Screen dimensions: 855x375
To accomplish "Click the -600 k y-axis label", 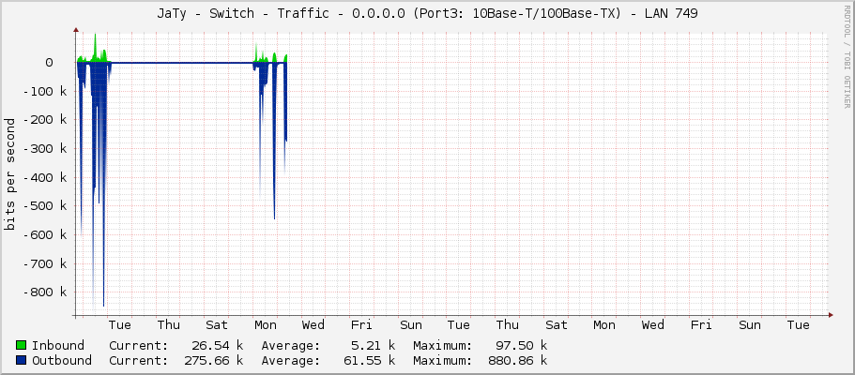I will (x=46, y=235).
